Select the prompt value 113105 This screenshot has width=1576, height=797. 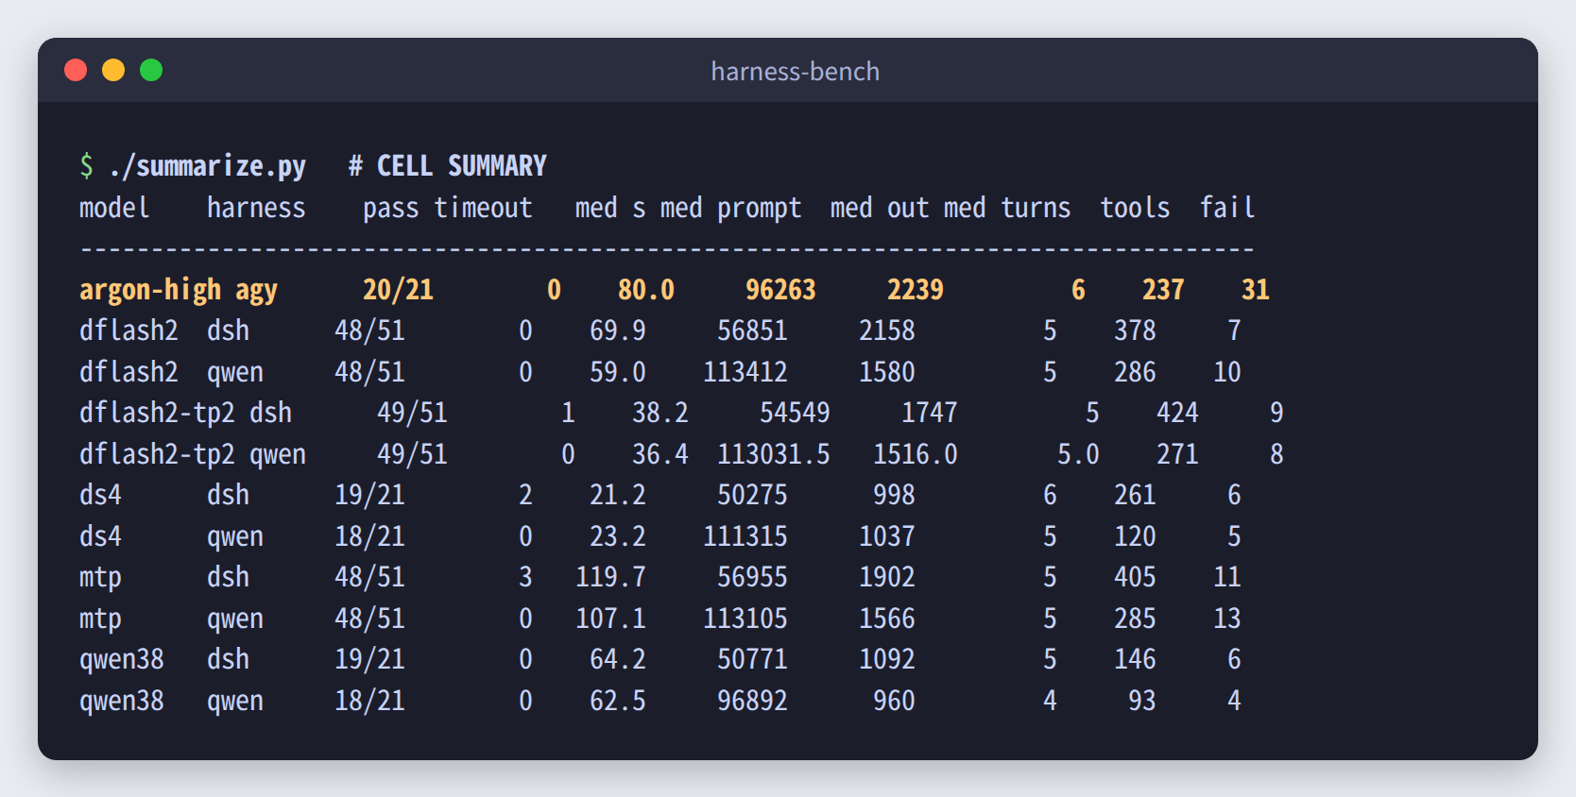point(745,619)
